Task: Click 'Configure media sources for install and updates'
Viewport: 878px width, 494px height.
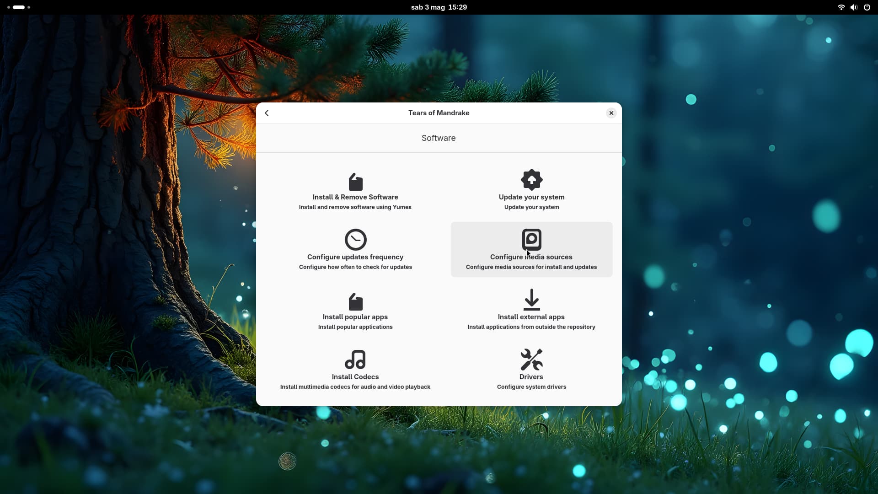Action: point(531,267)
